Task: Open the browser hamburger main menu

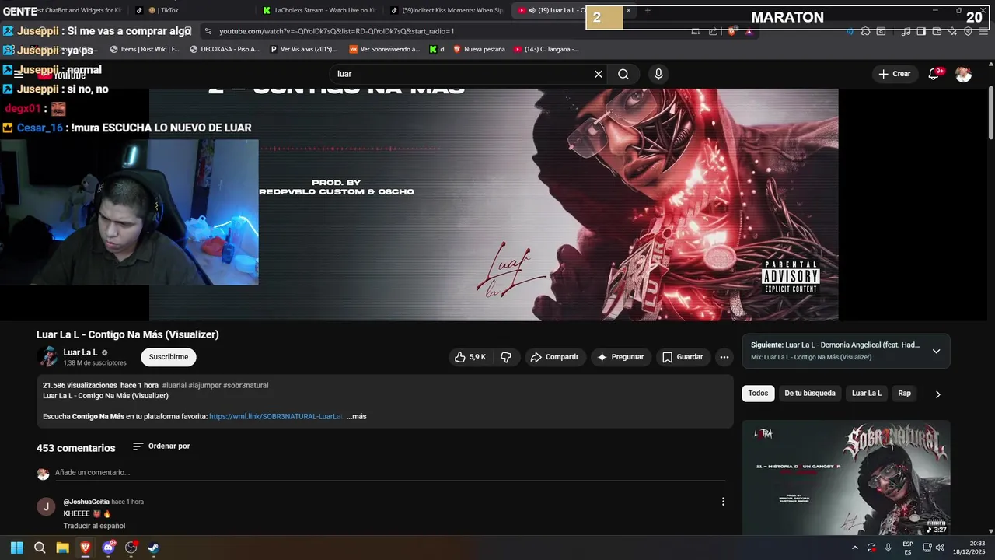Action: pos(983,31)
